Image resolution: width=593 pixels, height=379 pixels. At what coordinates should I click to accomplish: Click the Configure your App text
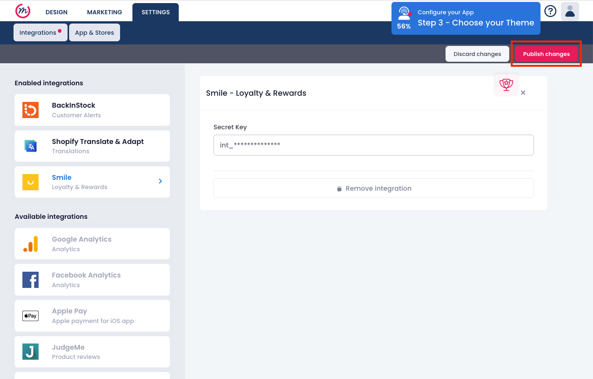tap(446, 12)
